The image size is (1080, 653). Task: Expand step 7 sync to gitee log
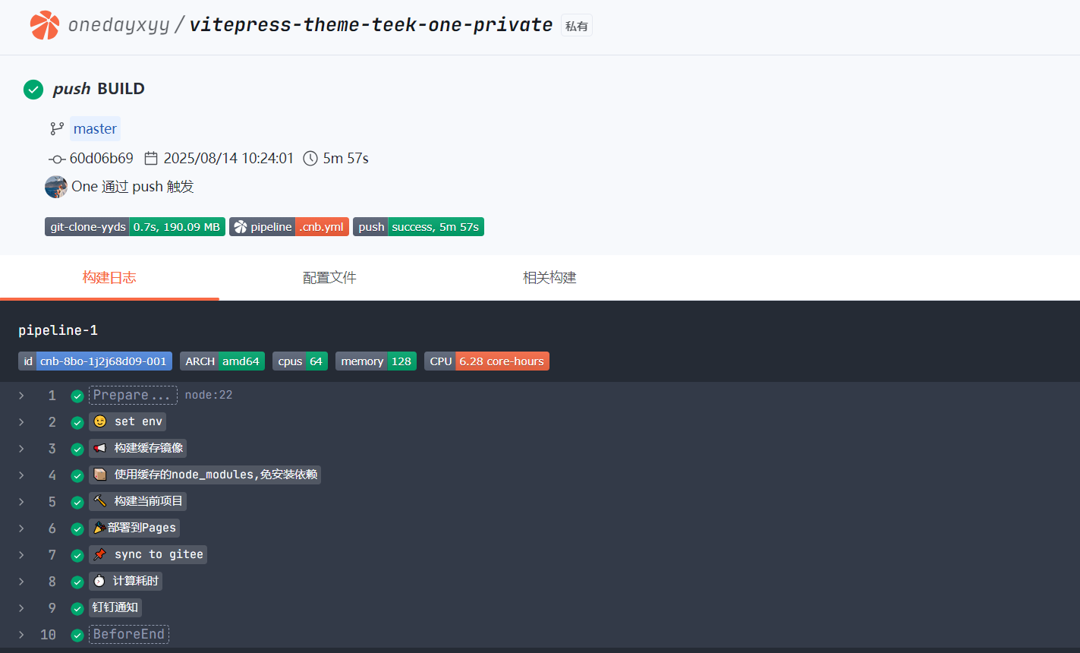coord(21,555)
